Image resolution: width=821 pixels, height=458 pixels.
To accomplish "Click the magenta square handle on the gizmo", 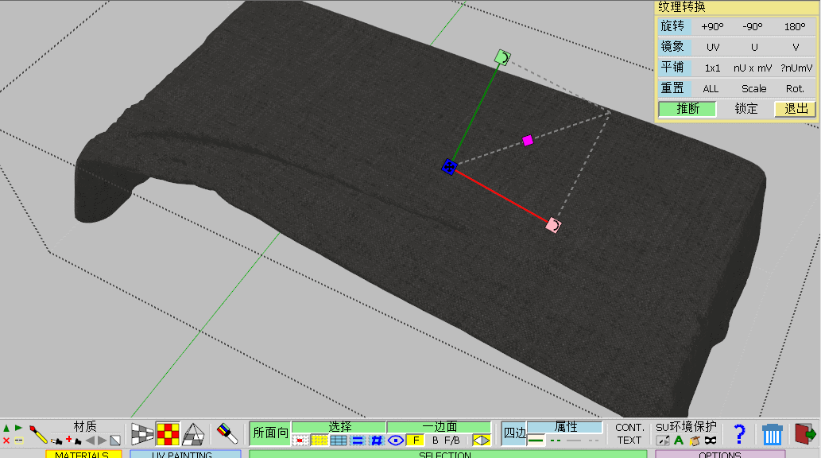I will [x=528, y=141].
